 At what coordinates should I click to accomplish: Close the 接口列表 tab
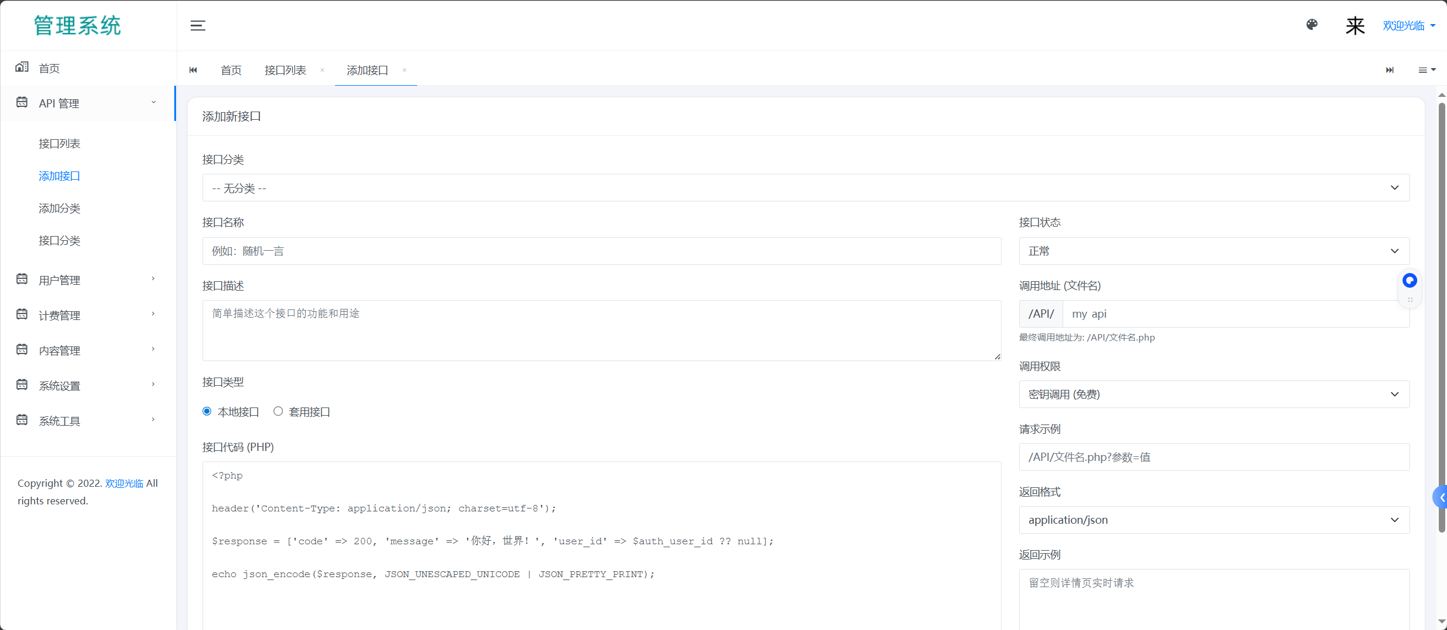pyautogui.click(x=322, y=70)
